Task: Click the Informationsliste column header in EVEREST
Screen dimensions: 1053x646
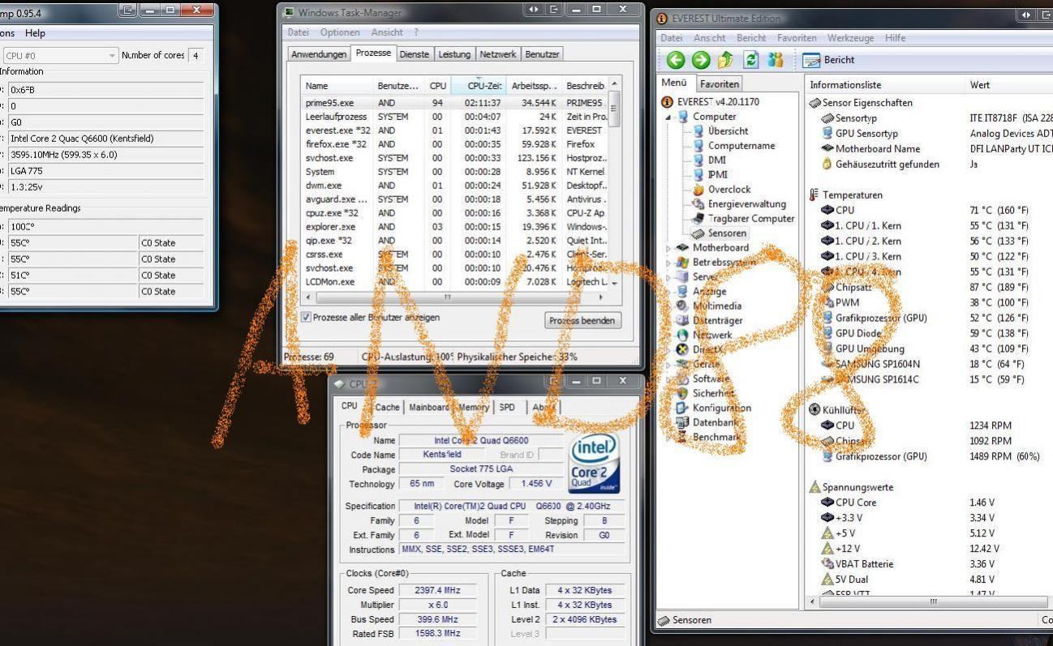Action: (x=885, y=85)
